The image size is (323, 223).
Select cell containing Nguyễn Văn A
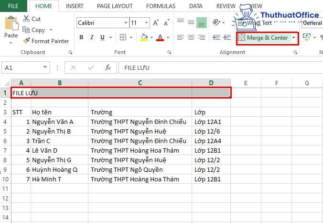pyautogui.click(x=59, y=122)
